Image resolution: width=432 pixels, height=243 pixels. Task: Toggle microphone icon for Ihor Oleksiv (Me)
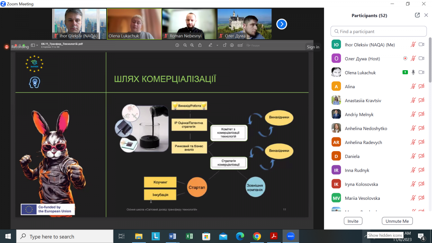point(413,45)
